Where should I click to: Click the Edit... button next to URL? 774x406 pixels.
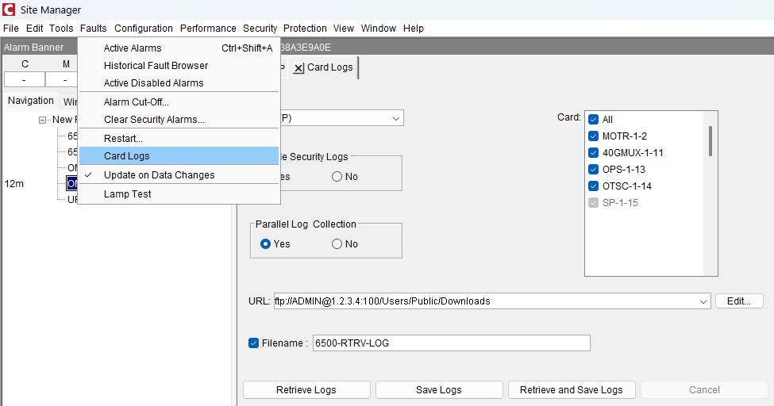click(x=738, y=301)
